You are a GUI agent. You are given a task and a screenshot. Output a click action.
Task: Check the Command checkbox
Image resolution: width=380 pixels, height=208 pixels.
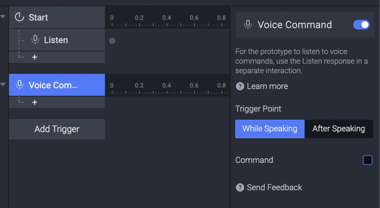[x=367, y=160]
